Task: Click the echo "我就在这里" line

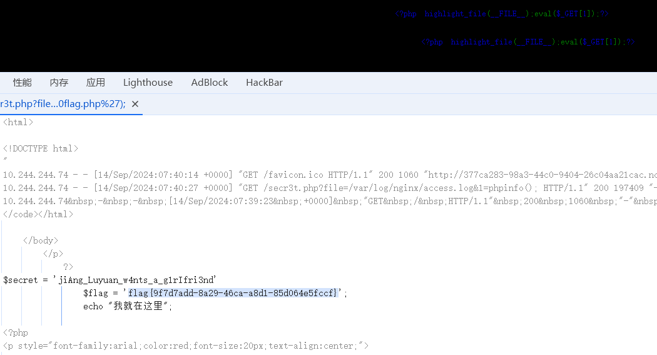Action: [x=127, y=306]
